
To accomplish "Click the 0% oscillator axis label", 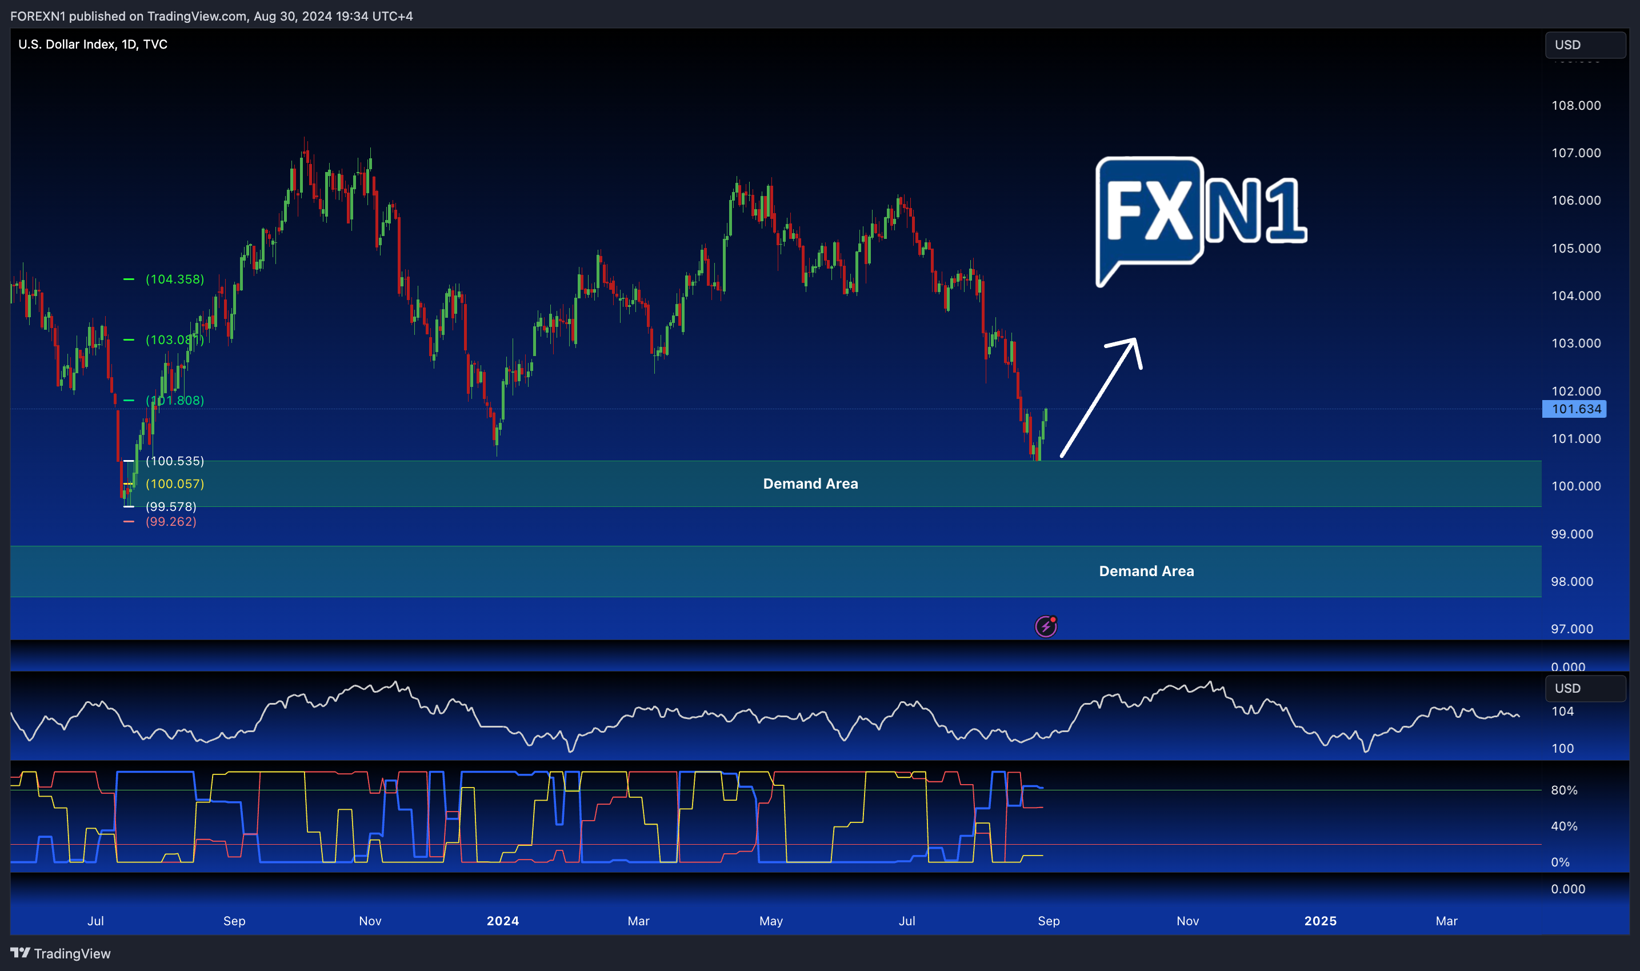I will 1560,862.
